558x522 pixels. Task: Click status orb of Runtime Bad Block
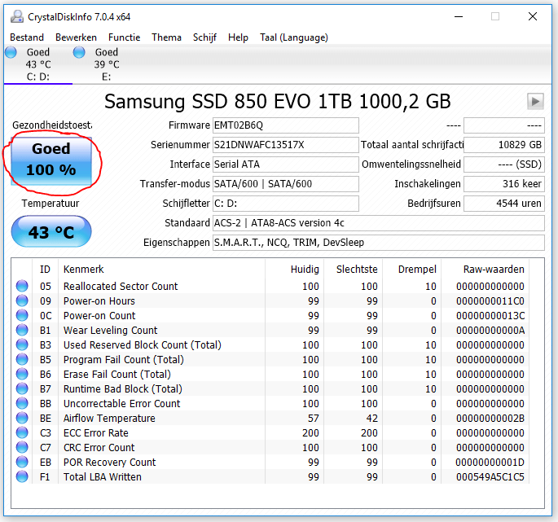(22, 388)
